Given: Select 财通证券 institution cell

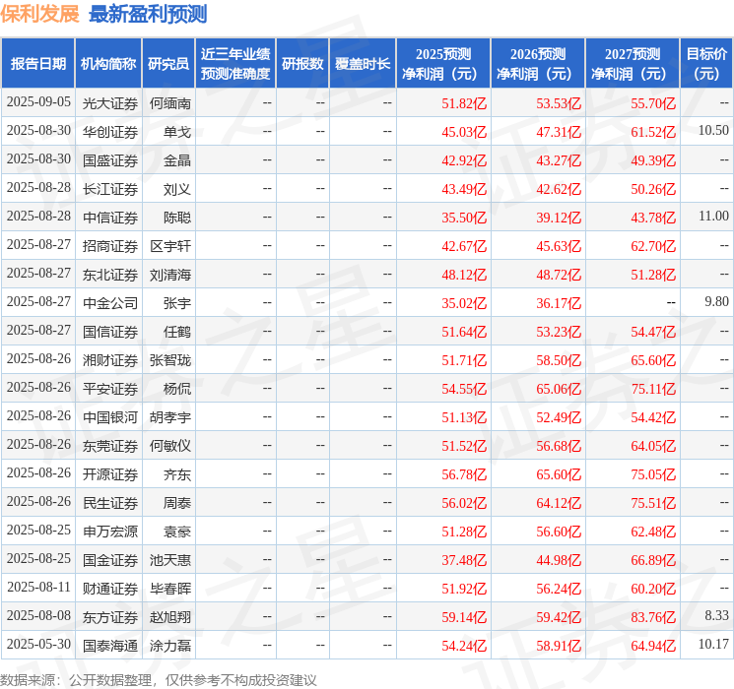Looking at the screenshot, I should click(110, 589).
